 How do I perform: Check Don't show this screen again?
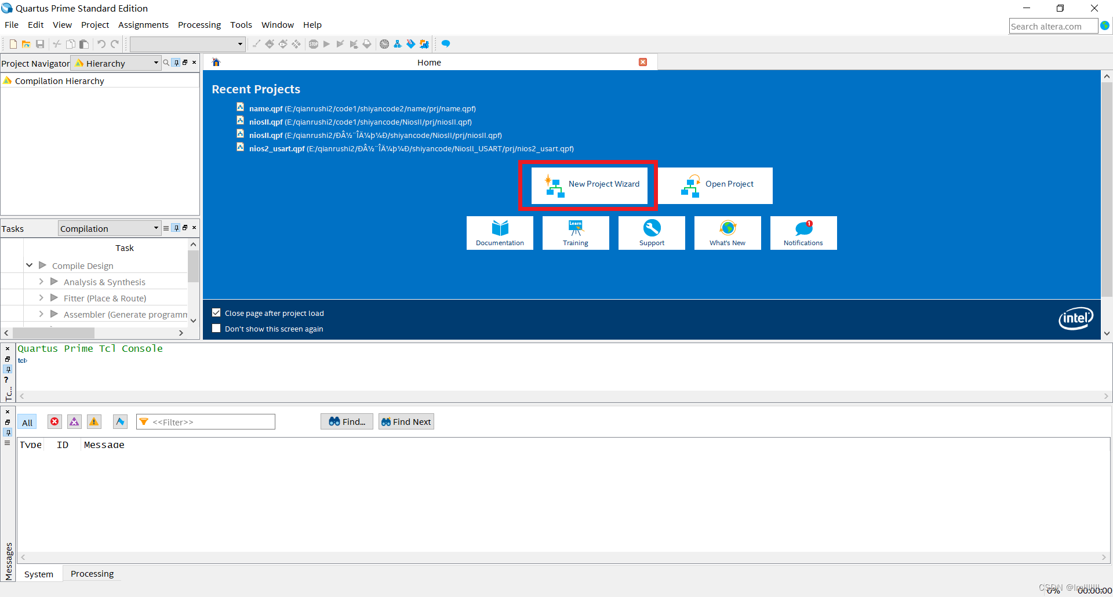tap(216, 329)
